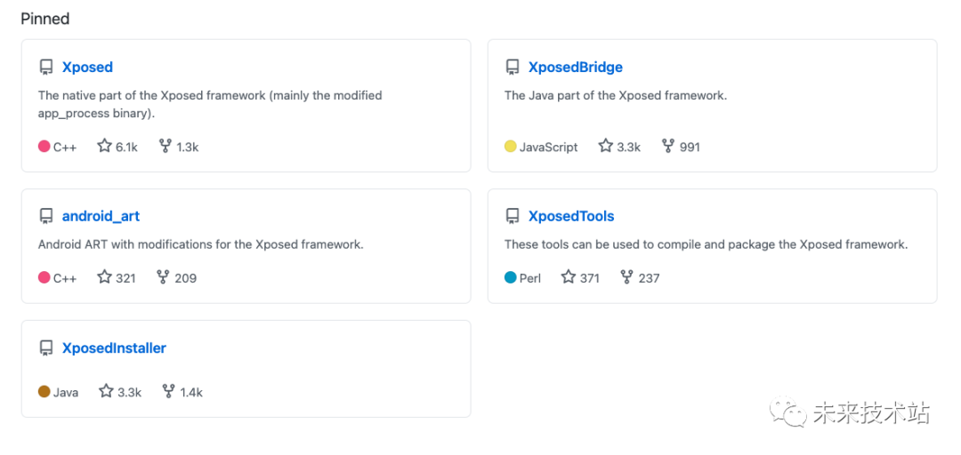Screen dimensions: 961x455
Task: Click the repo icon next to Xposed
Action: pos(46,67)
